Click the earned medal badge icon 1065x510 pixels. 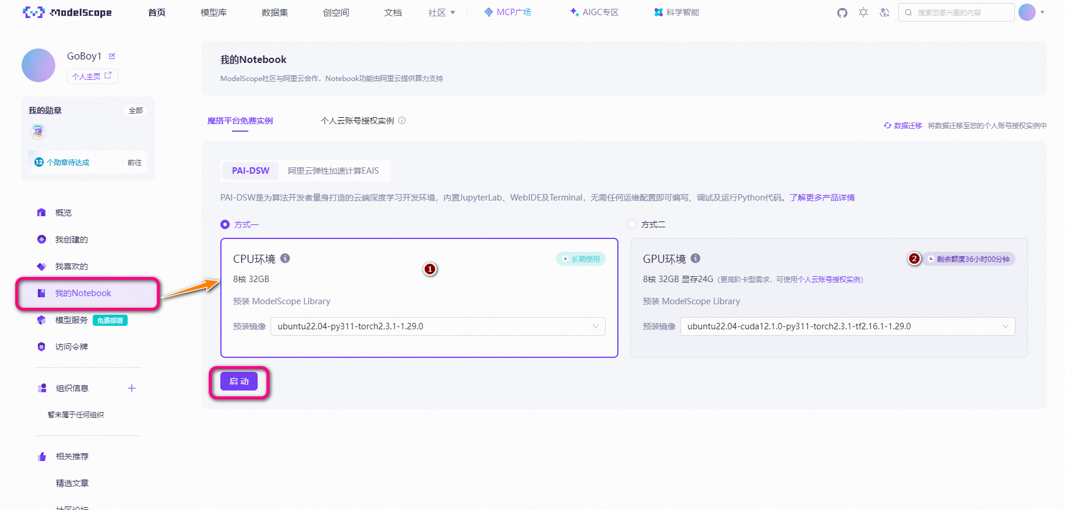coord(38,132)
